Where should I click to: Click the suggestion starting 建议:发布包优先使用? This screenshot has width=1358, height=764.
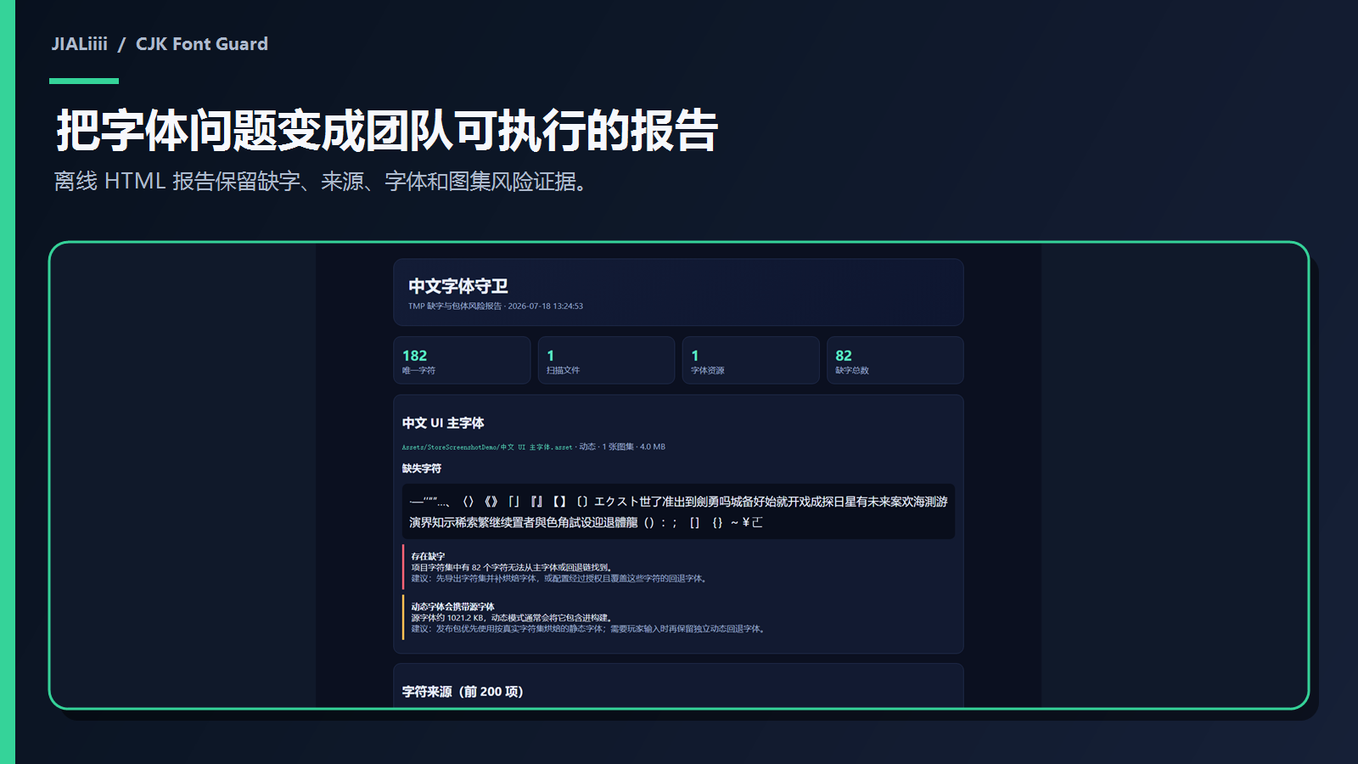click(x=589, y=629)
